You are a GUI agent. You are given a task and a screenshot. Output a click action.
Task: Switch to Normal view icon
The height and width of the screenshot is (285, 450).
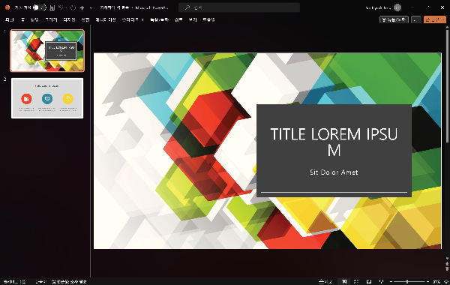coord(344,282)
